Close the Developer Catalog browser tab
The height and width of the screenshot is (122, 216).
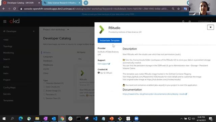tap(39, 3)
